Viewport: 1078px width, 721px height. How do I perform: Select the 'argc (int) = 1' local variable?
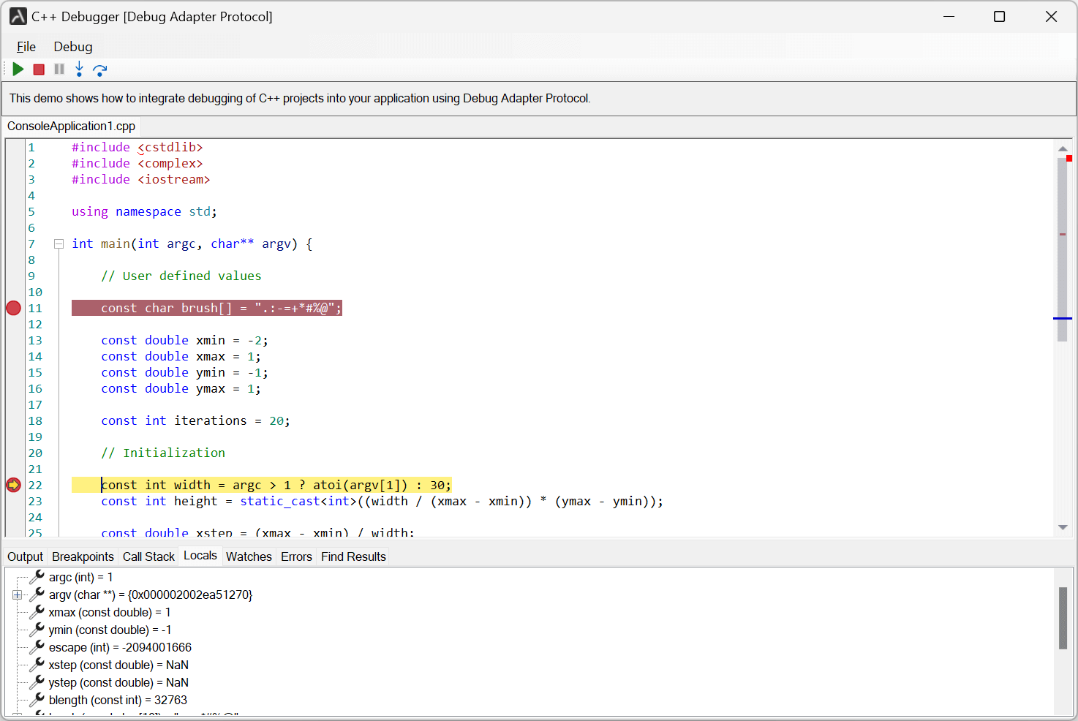coord(80,578)
